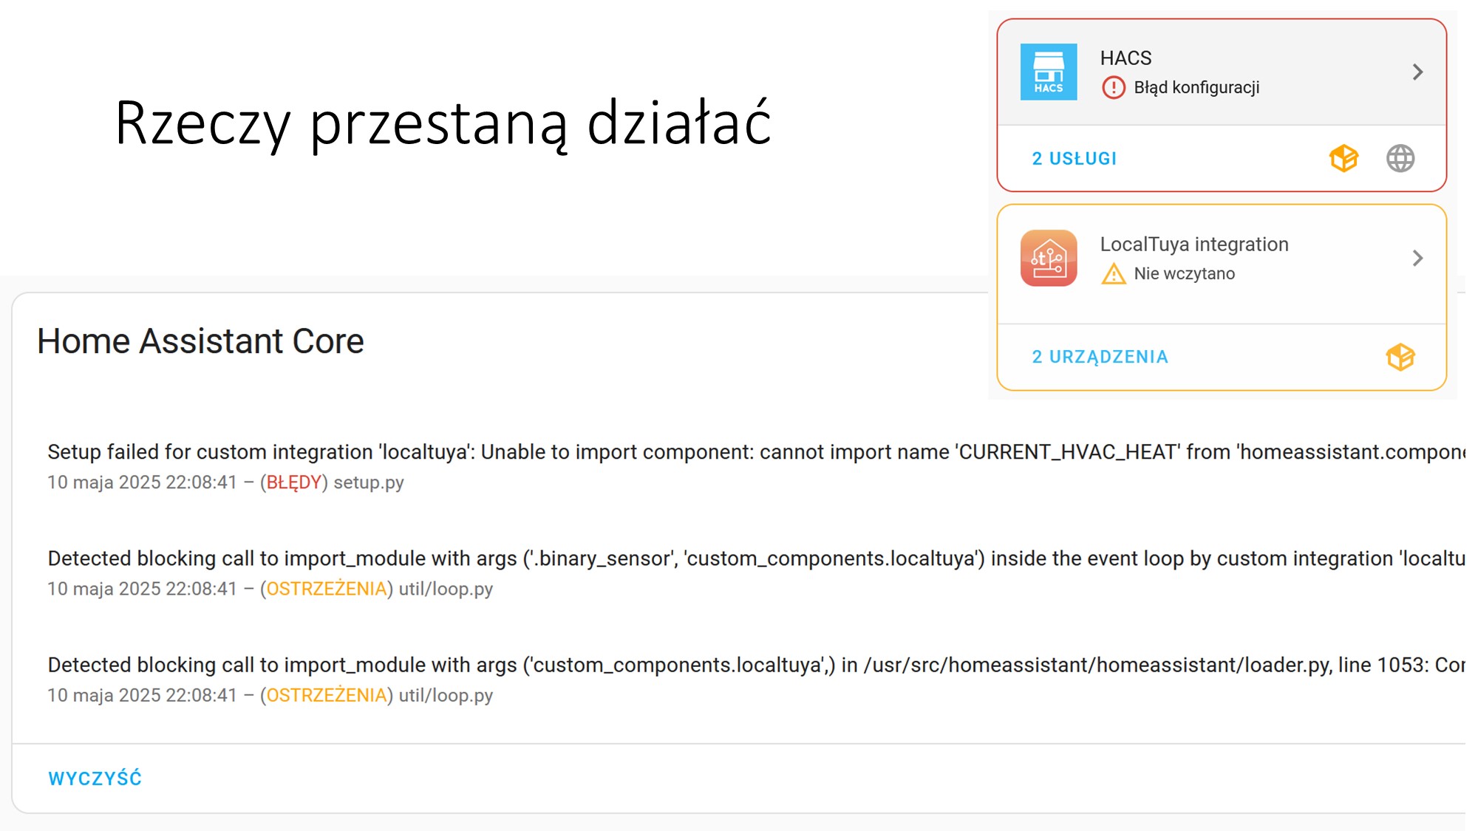Click the red BŁĘDY level label
1478x831 pixels.
point(293,482)
